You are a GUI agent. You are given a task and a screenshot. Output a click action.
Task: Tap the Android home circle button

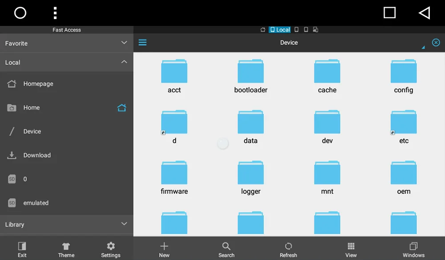click(x=20, y=13)
